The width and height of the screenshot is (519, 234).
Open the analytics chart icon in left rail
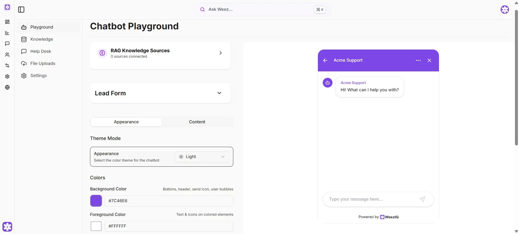point(7,33)
